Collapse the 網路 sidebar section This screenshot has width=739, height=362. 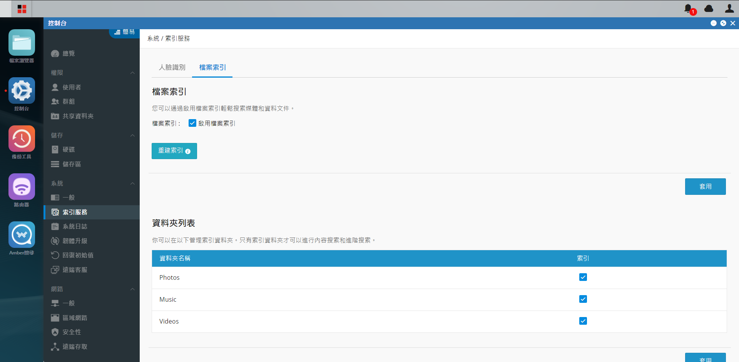tap(132, 289)
